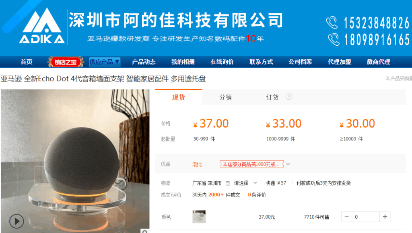Play the product video
Screen dimensions: 412x233
(x=16, y=221)
